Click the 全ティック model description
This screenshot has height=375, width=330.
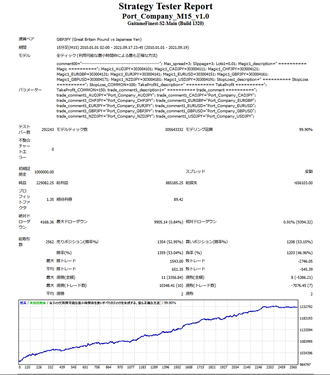pos(107,55)
